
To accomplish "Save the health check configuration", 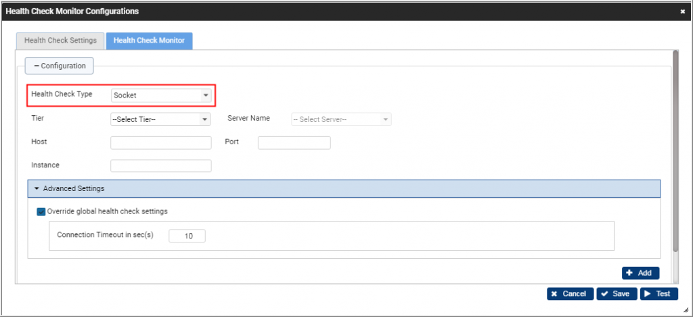I will (x=616, y=294).
